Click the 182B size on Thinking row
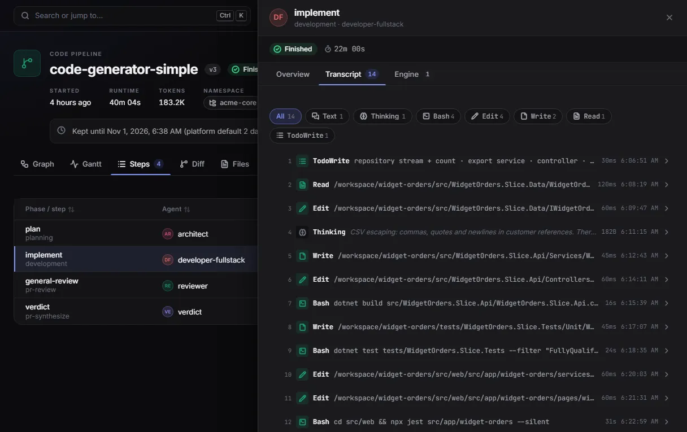The image size is (687, 432). tap(608, 232)
